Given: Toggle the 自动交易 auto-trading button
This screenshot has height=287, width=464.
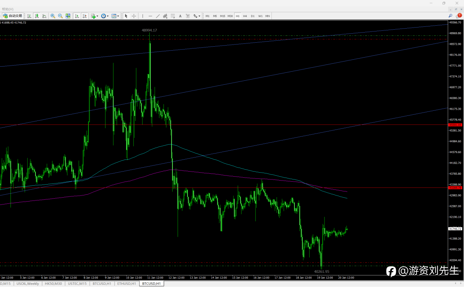Looking at the screenshot, I should 13,16.
